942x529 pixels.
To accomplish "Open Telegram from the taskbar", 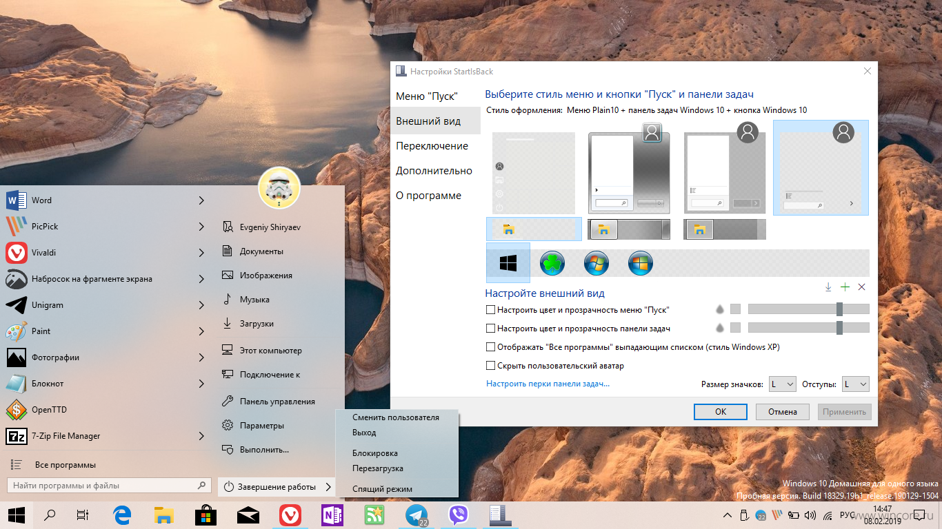I will (417, 515).
